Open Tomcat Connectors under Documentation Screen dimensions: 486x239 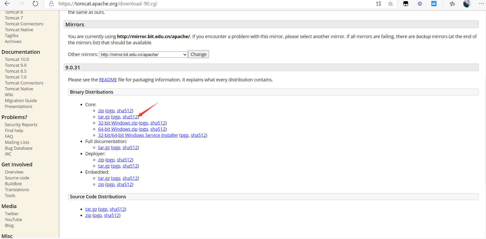click(x=24, y=83)
